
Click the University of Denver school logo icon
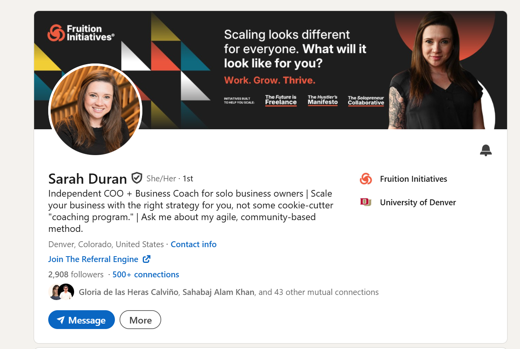365,202
